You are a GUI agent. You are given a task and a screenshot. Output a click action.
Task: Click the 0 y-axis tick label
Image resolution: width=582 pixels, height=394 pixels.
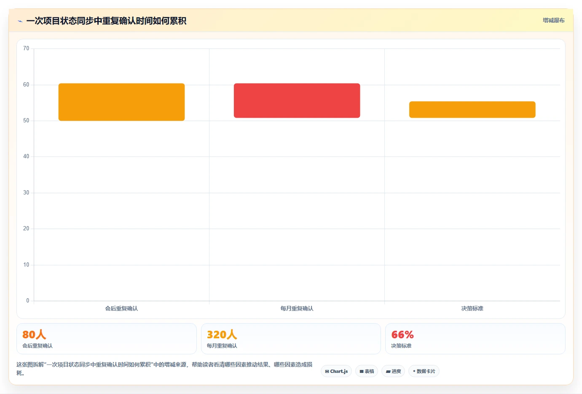(28, 301)
